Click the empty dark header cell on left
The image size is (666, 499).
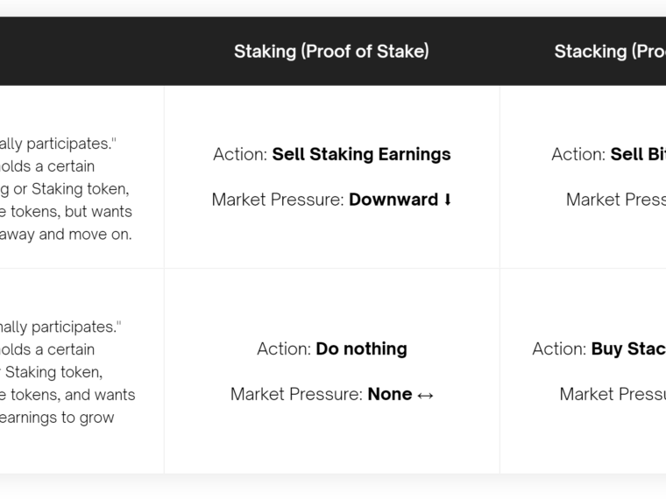coord(82,52)
